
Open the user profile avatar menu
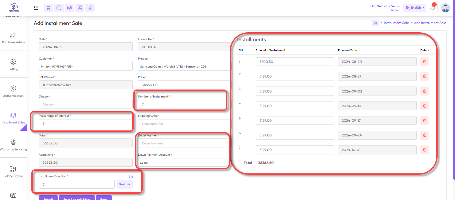[445, 8]
